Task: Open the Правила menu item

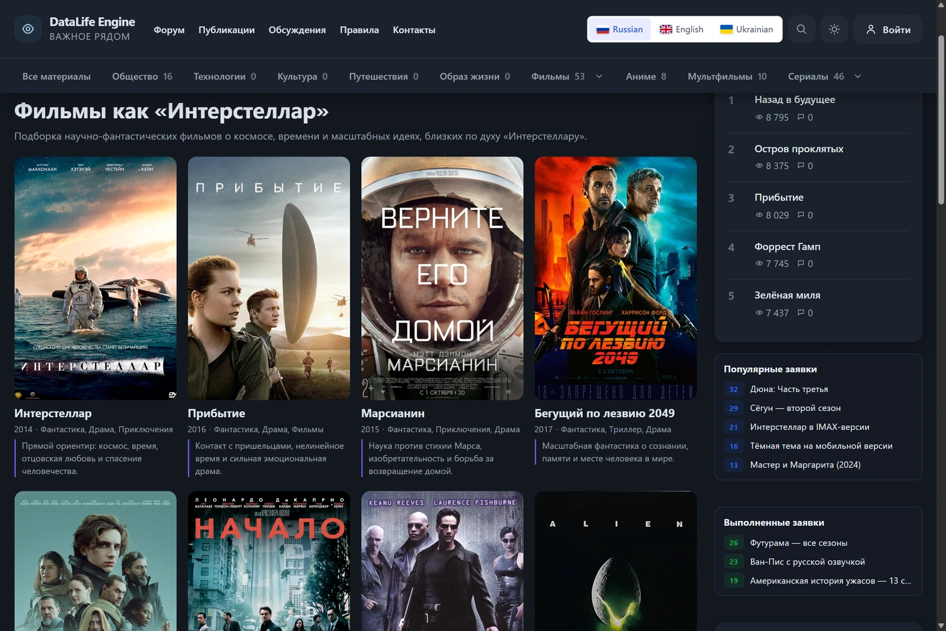Action: 359,30
